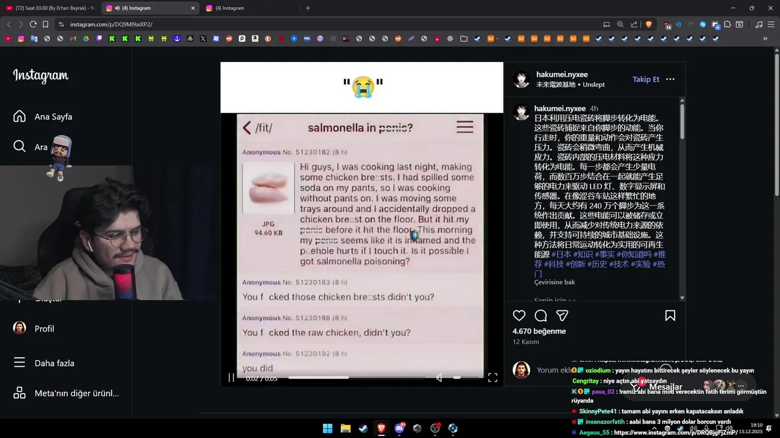This screenshot has height=438, width=780.
Task: Like the post with heart icon
Action: tap(519, 316)
